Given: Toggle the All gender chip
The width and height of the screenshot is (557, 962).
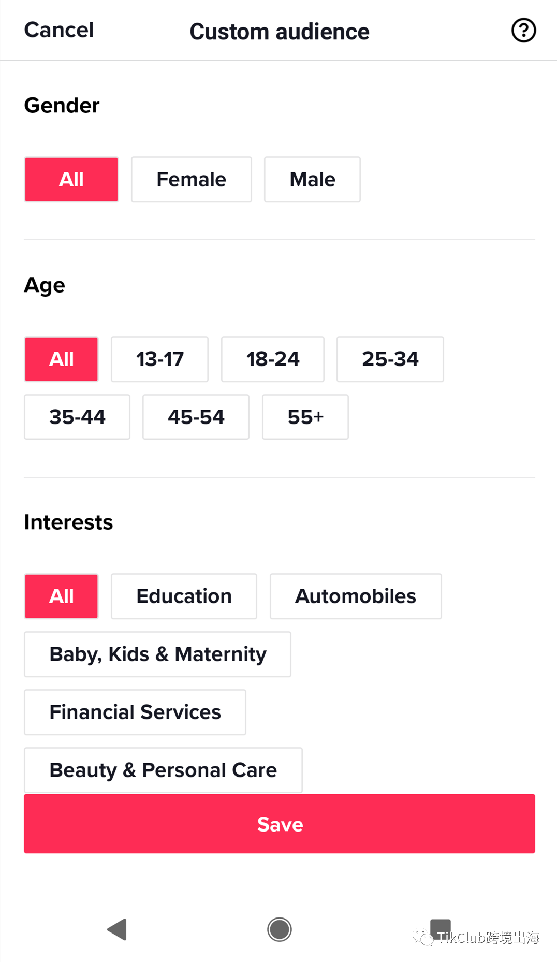Looking at the screenshot, I should pyautogui.click(x=71, y=180).
